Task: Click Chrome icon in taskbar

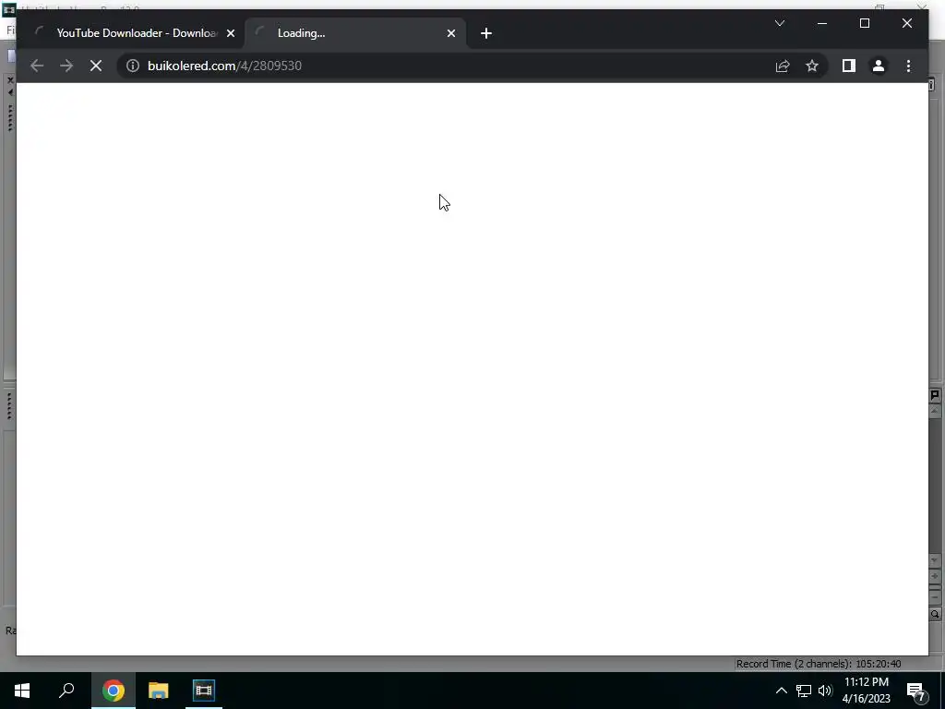Action: [x=114, y=691]
